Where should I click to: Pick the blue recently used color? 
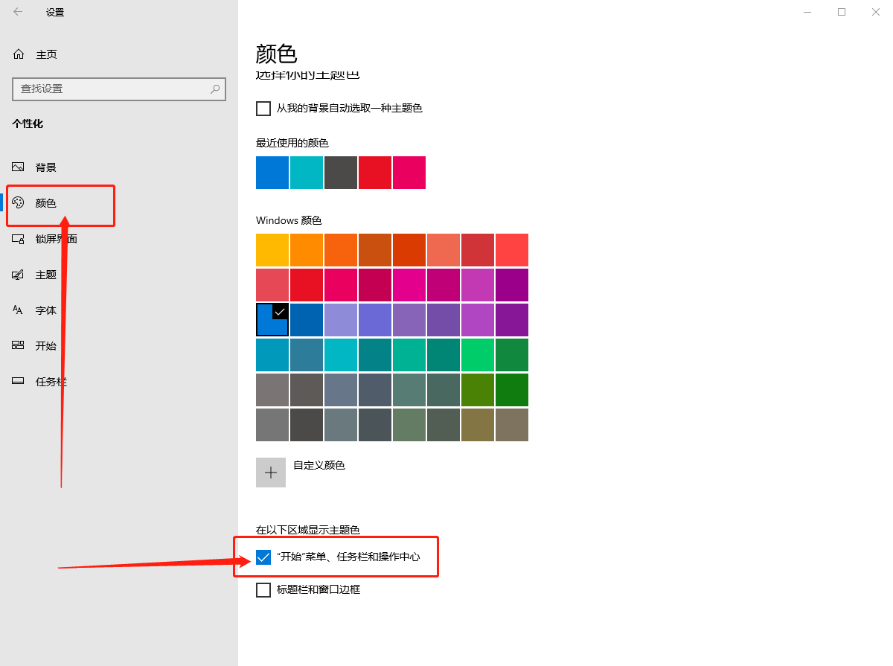click(x=272, y=173)
